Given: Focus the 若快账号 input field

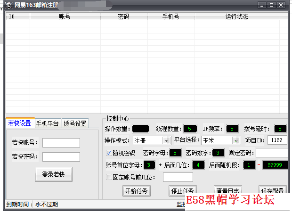Looking at the screenshot, I should tap(61, 143).
